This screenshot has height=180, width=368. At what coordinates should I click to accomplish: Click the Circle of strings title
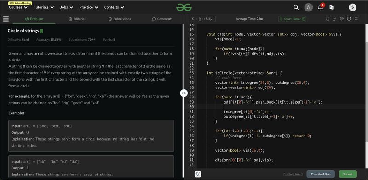click(23, 31)
